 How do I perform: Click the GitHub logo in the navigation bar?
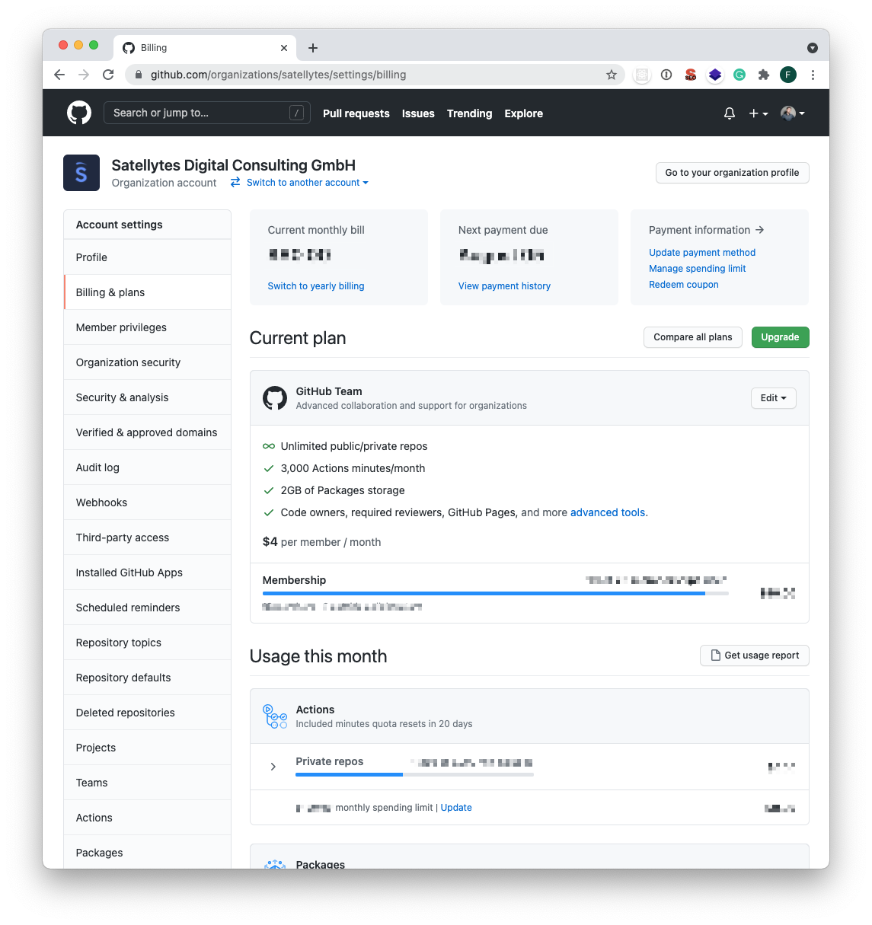[x=79, y=113]
